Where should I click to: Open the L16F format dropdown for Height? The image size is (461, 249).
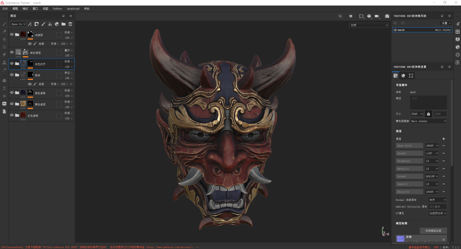point(432,153)
